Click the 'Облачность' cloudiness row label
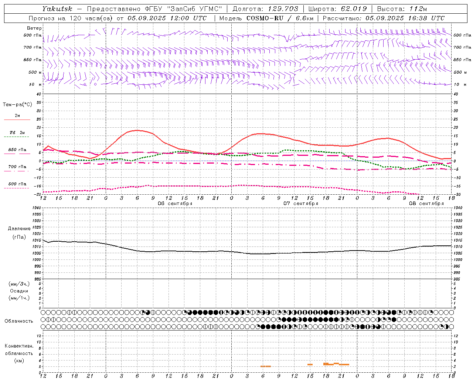This screenshot has height=379, width=473. pyautogui.click(x=19, y=321)
